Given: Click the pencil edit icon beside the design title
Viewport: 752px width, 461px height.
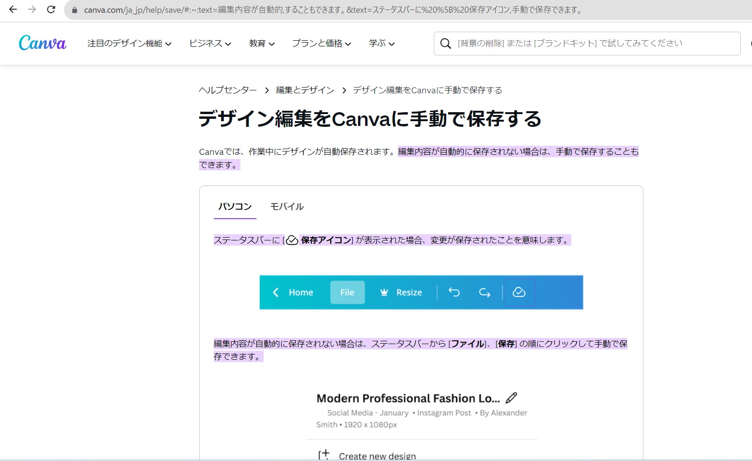Looking at the screenshot, I should pos(512,398).
